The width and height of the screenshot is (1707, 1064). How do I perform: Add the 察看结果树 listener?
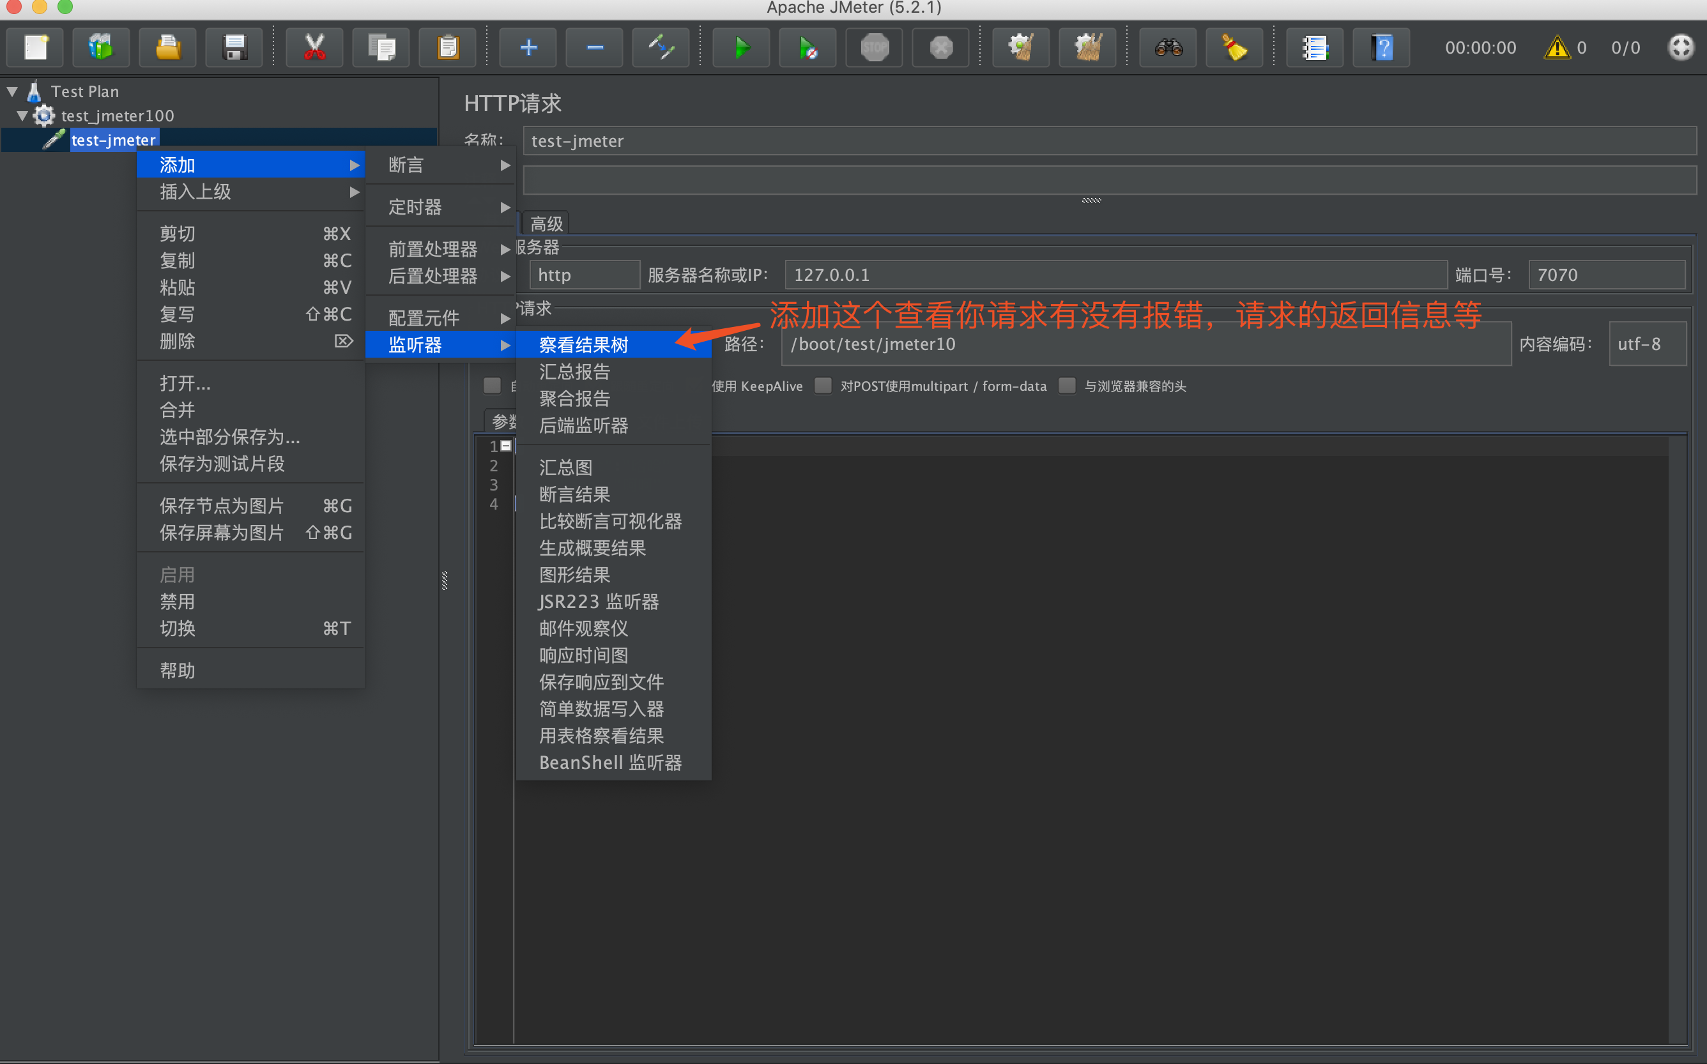[614, 345]
